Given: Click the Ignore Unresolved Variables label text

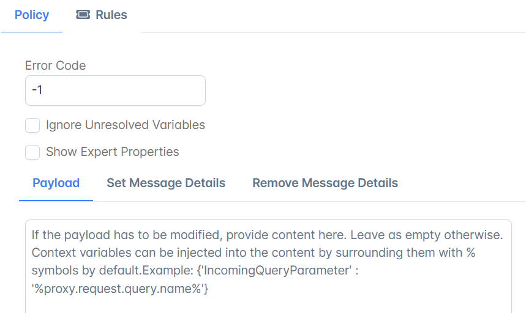Looking at the screenshot, I should 126,125.
